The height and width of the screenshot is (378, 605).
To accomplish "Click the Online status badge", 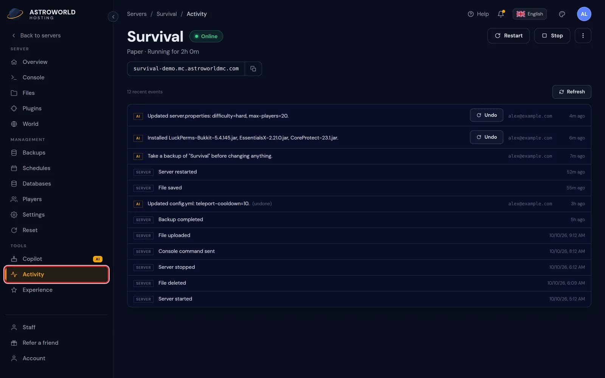I will (x=206, y=36).
